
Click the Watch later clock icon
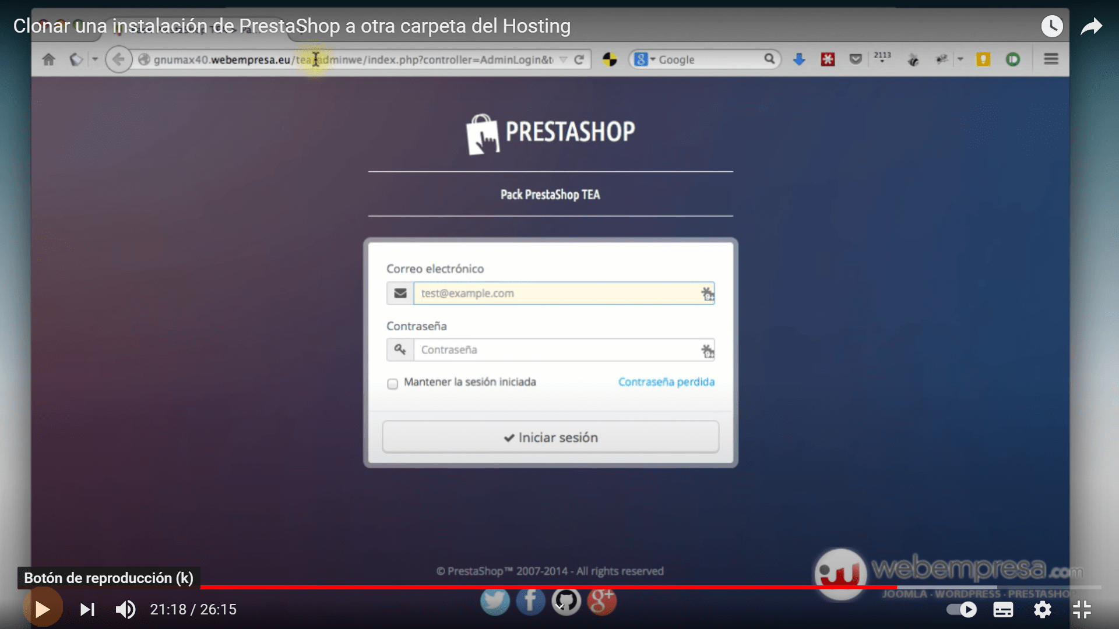(1052, 26)
